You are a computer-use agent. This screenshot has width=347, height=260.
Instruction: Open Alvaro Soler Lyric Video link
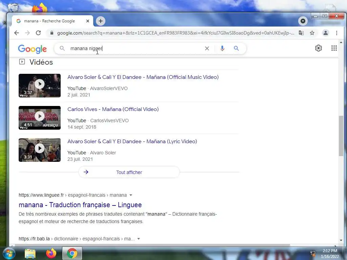pos(132,142)
